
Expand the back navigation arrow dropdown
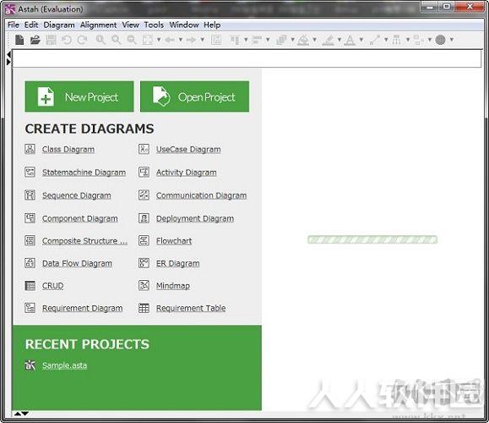[x=180, y=40]
